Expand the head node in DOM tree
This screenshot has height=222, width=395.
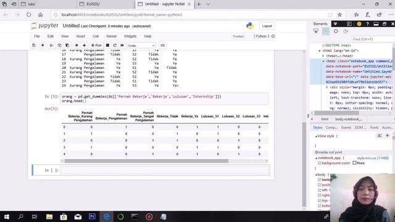(x=323, y=56)
